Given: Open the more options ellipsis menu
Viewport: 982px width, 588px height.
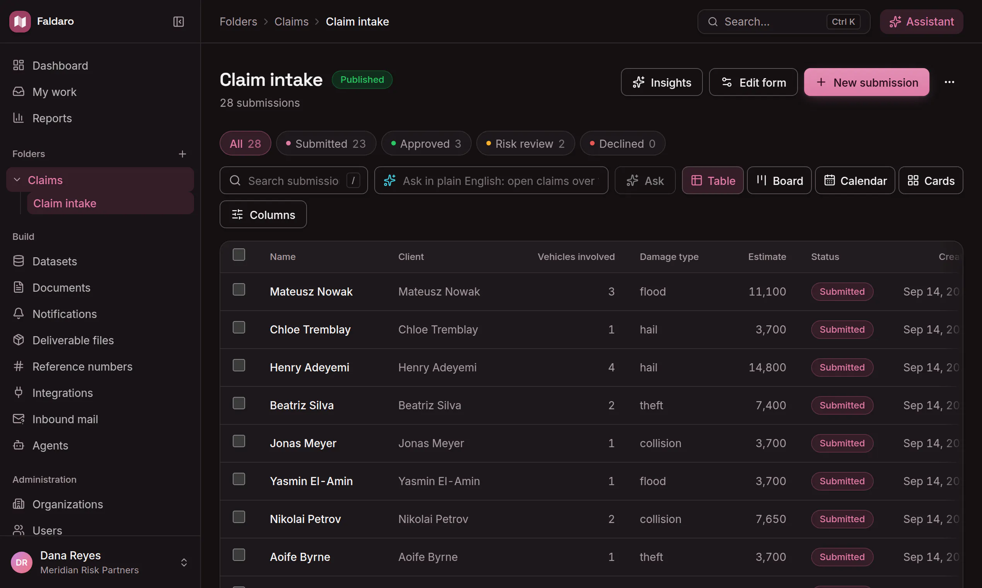Looking at the screenshot, I should point(949,82).
